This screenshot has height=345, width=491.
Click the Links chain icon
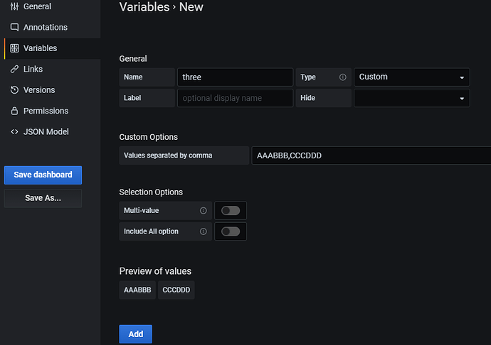(14, 69)
